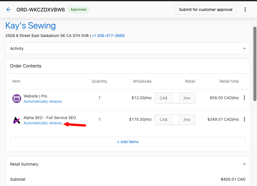Click the Website | Pro item name

coord(36,96)
